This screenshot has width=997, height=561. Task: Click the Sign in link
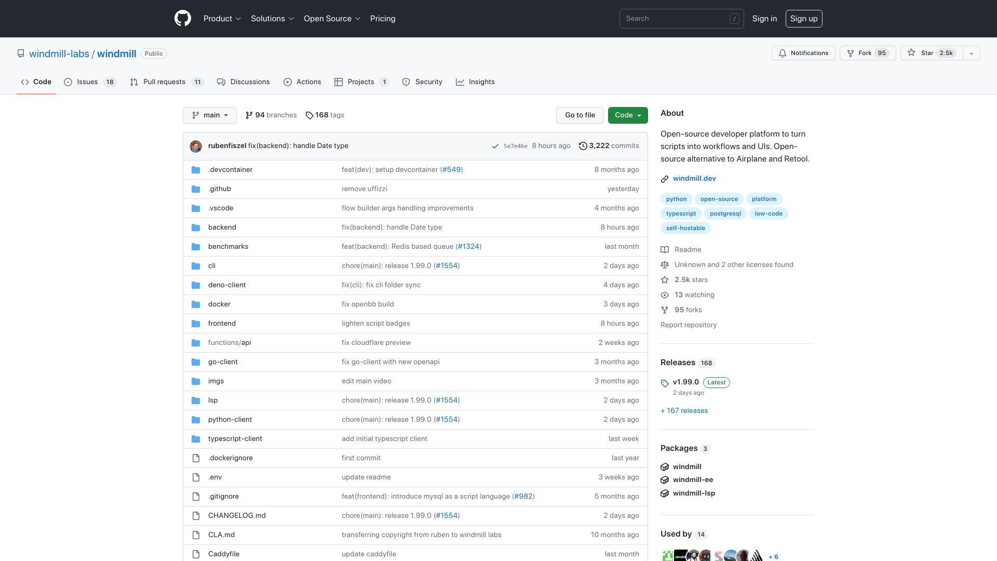(x=764, y=19)
